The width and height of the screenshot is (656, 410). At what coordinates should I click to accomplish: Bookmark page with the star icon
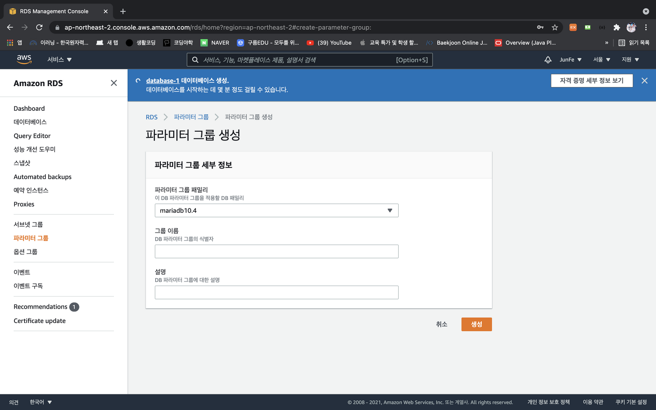pyautogui.click(x=555, y=27)
